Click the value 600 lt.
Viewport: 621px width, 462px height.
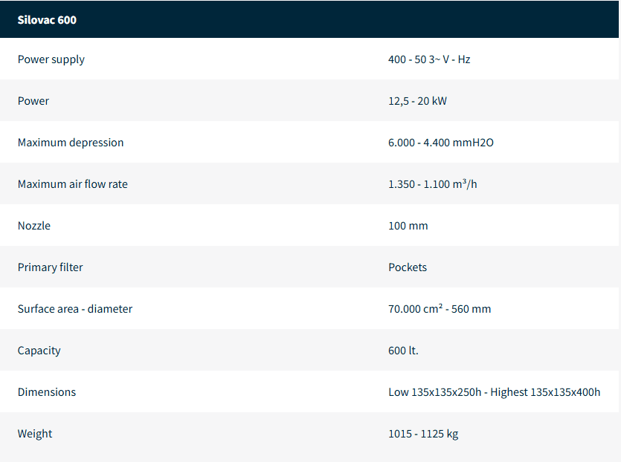pos(403,351)
